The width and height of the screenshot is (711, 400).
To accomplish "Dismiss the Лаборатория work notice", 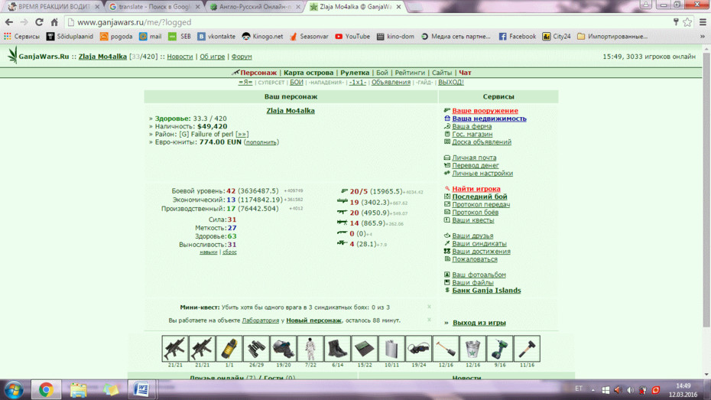I will coord(429,320).
